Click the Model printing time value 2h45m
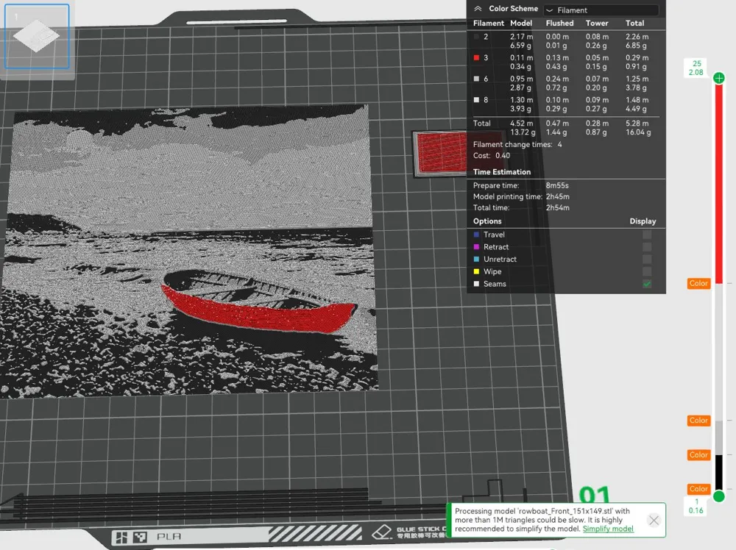 point(558,196)
